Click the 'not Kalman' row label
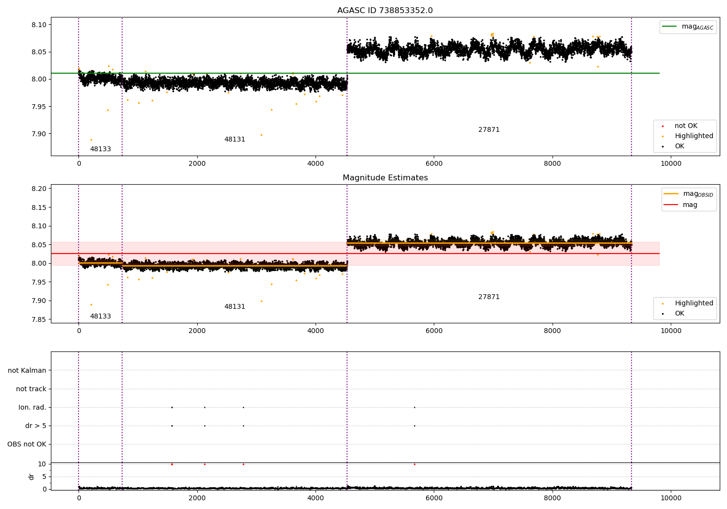The image size is (727, 509). [27, 371]
